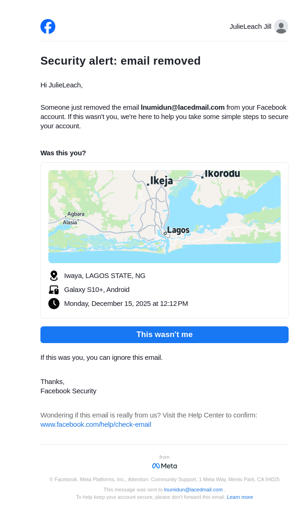
Task: Click the clock icon
Action: (x=54, y=304)
